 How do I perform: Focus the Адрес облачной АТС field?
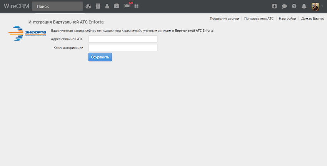(x=123, y=39)
